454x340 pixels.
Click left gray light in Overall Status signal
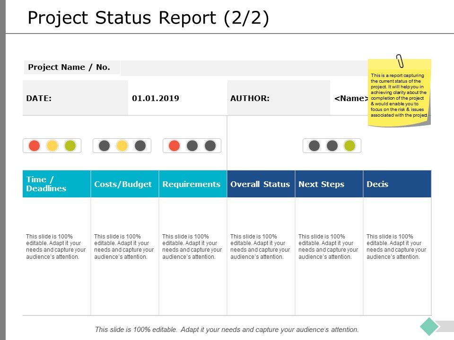pos(314,146)
